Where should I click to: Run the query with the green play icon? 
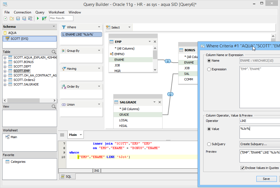click(x=38, y=18)
